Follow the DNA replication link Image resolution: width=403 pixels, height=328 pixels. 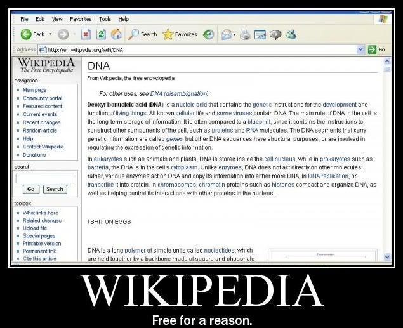328,176
